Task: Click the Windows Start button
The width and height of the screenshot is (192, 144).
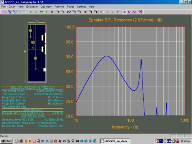Action: pyautogui.click(x=7, y=141)
